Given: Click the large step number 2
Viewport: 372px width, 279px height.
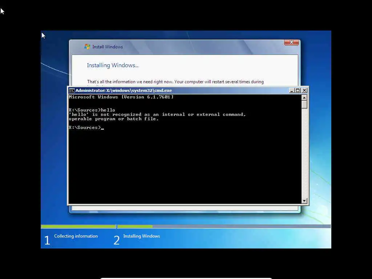Looking at the screenshot, I should (117, 240).
